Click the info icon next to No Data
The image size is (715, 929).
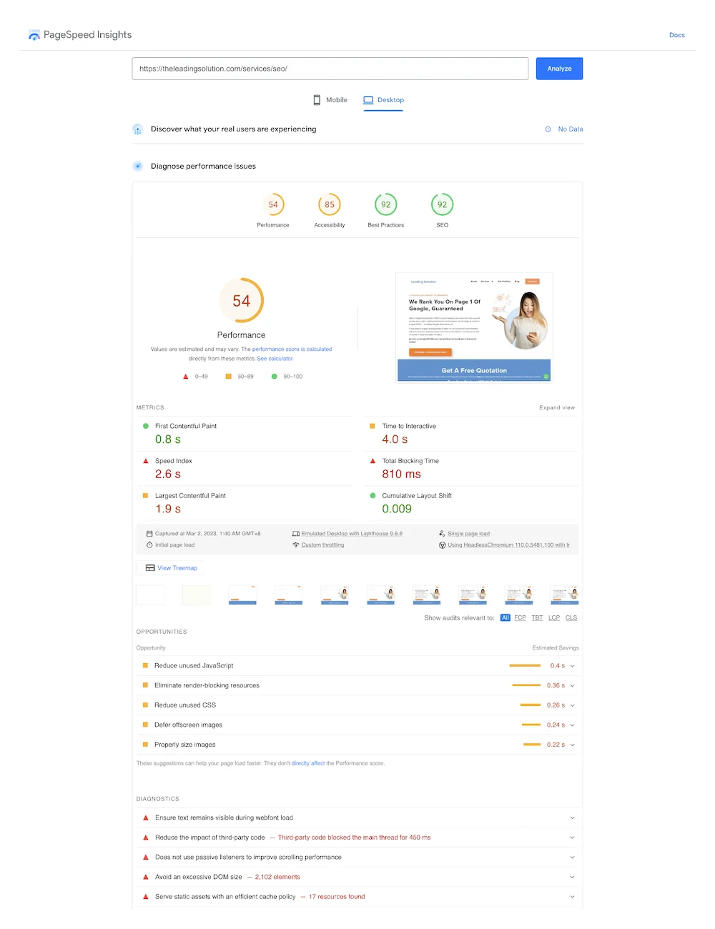(x=548, y=129)
